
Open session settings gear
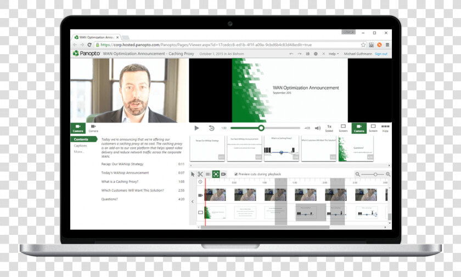[316, 54]
